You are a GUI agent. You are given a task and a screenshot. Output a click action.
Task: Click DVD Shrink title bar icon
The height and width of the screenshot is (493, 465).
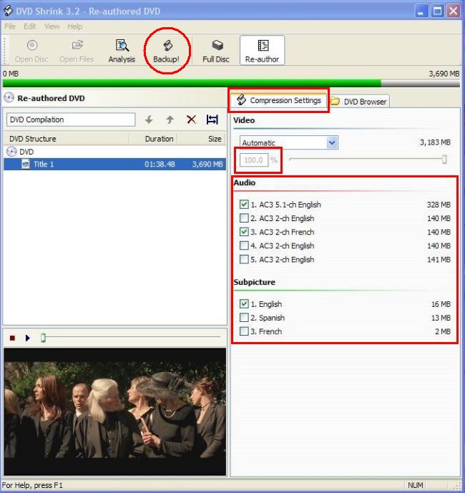pyautogui.click(x=8, y=11)
